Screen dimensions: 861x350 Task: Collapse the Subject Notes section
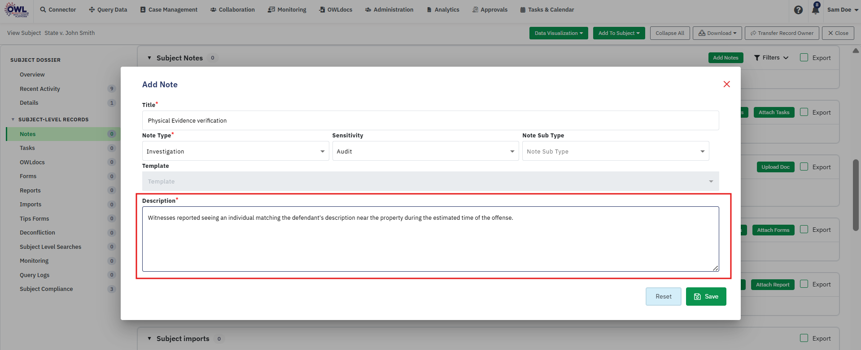point(149,58)
